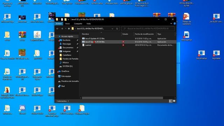The height and width of the screenshot is (126, 224).
Task: Switch to large icons view in status bar
Action: pyautogui.click(x=174, y=101)
